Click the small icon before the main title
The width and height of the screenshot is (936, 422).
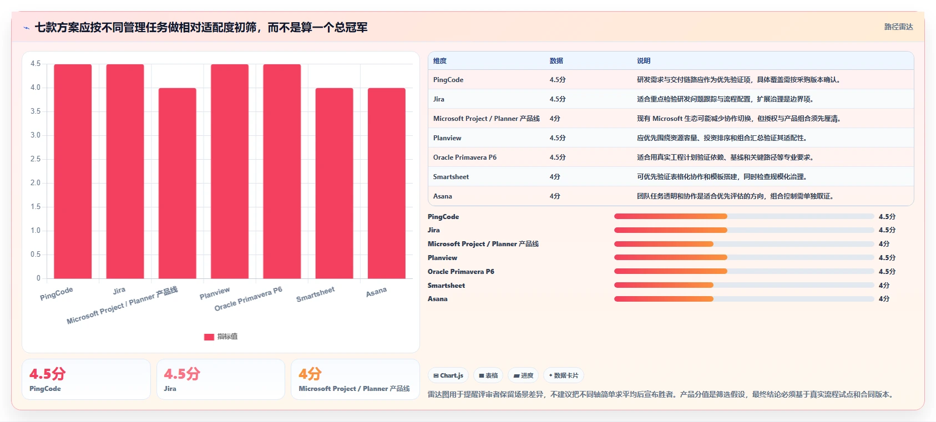coord(26,28)
